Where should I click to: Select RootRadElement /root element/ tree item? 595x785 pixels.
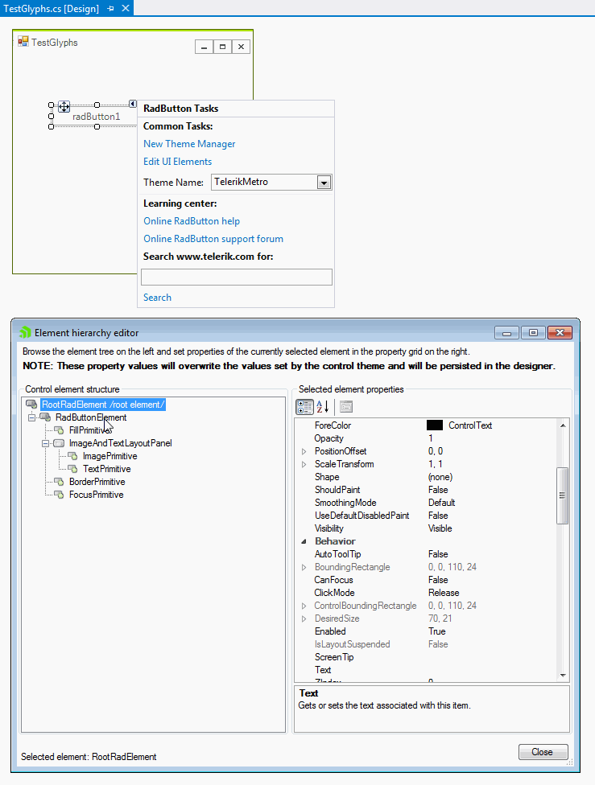tap(103, 404)
